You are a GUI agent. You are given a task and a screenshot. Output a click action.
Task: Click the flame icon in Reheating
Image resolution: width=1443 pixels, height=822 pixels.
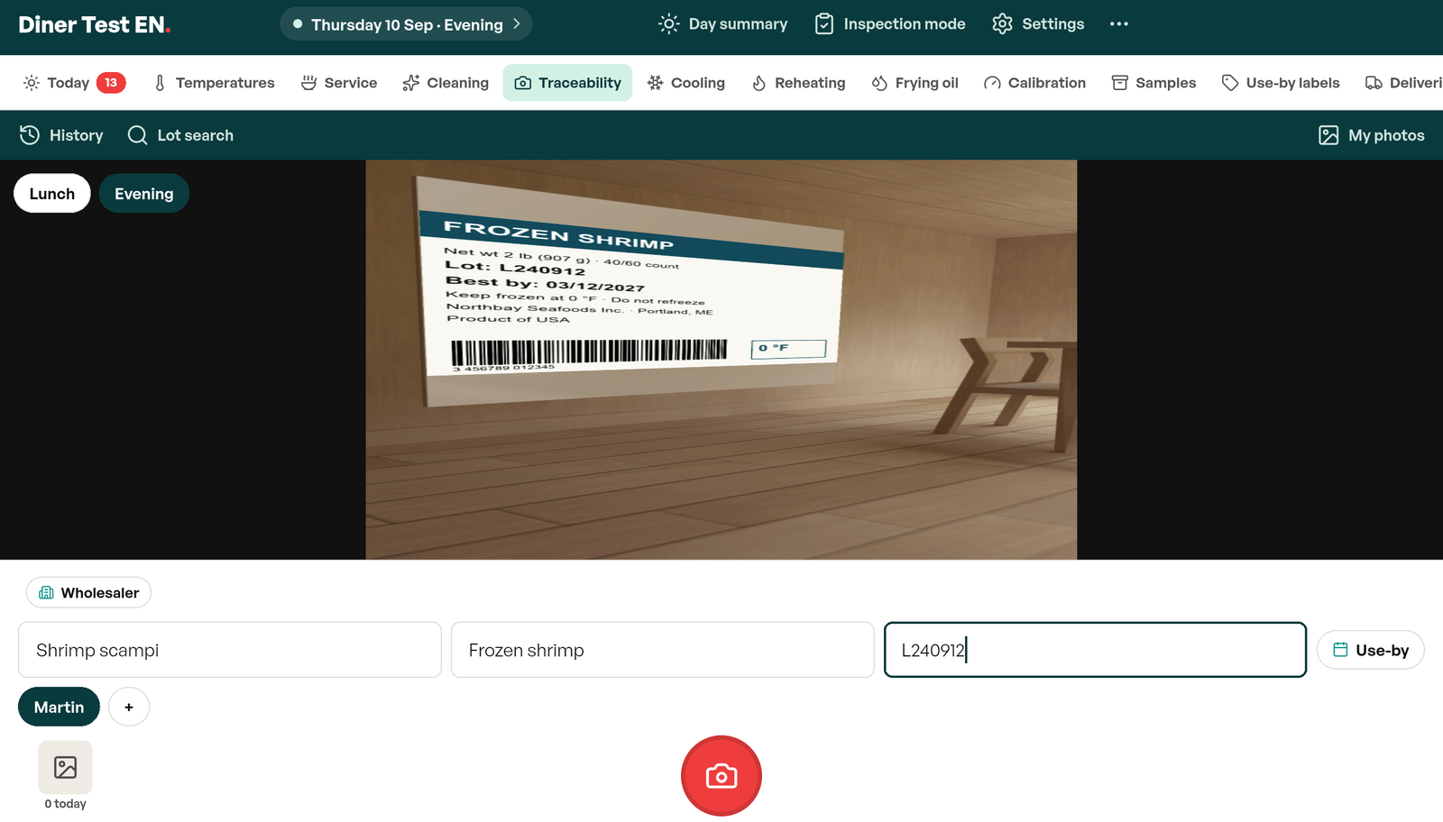[x=759, y=83]
